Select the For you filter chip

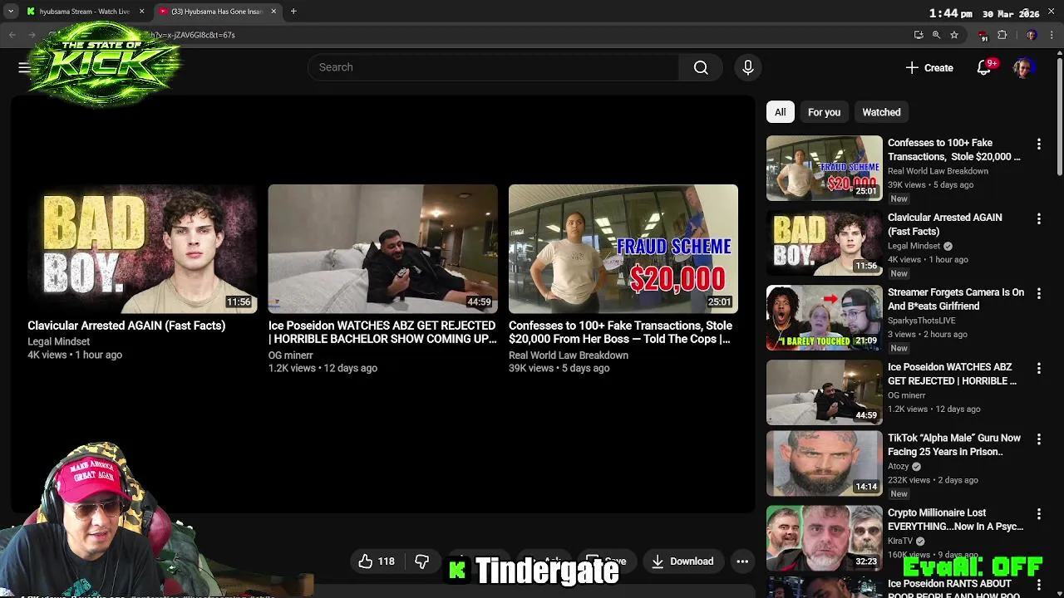[824, 112]
